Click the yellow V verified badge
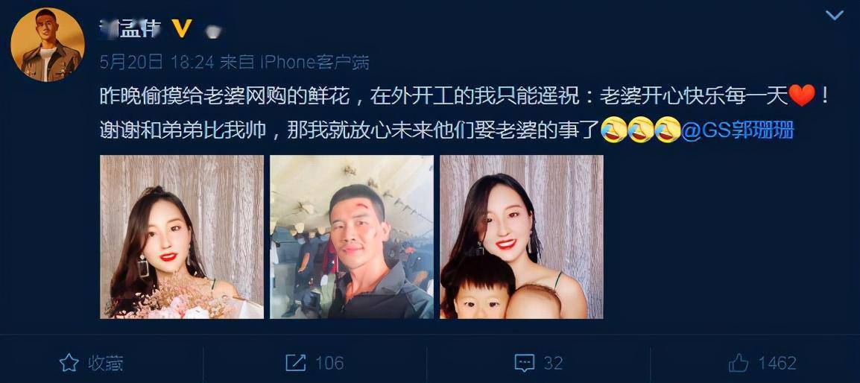 pos(182,28)
